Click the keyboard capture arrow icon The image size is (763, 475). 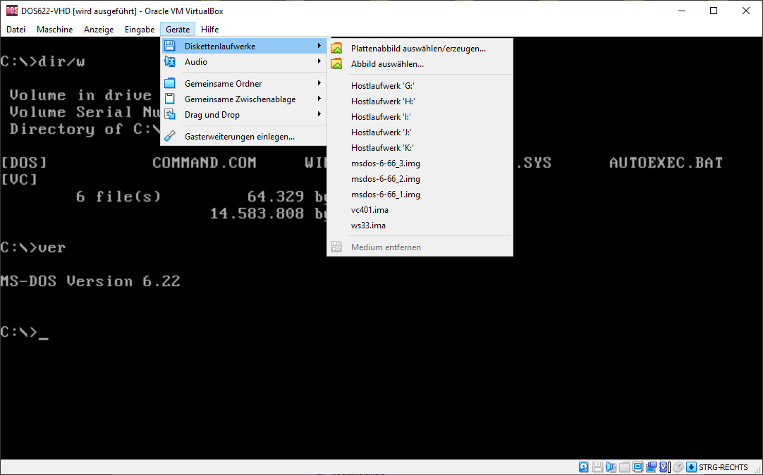point(692,467)
